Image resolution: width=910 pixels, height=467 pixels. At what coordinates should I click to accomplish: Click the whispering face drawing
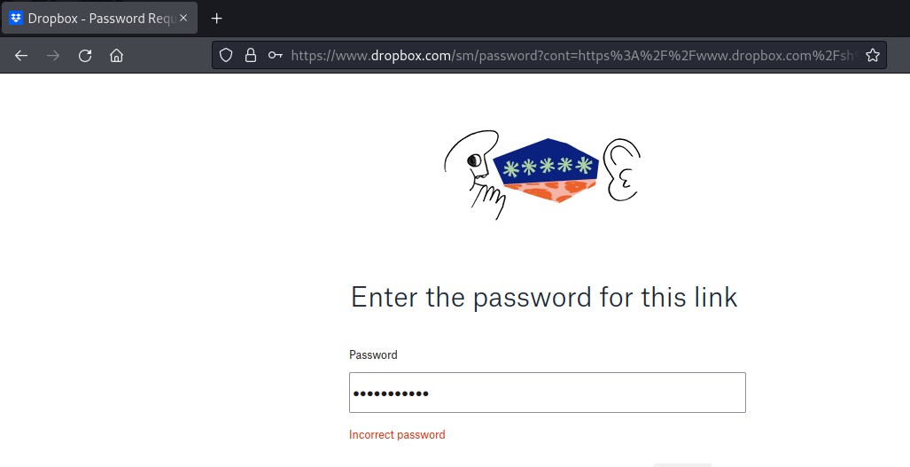coord(475,174)
